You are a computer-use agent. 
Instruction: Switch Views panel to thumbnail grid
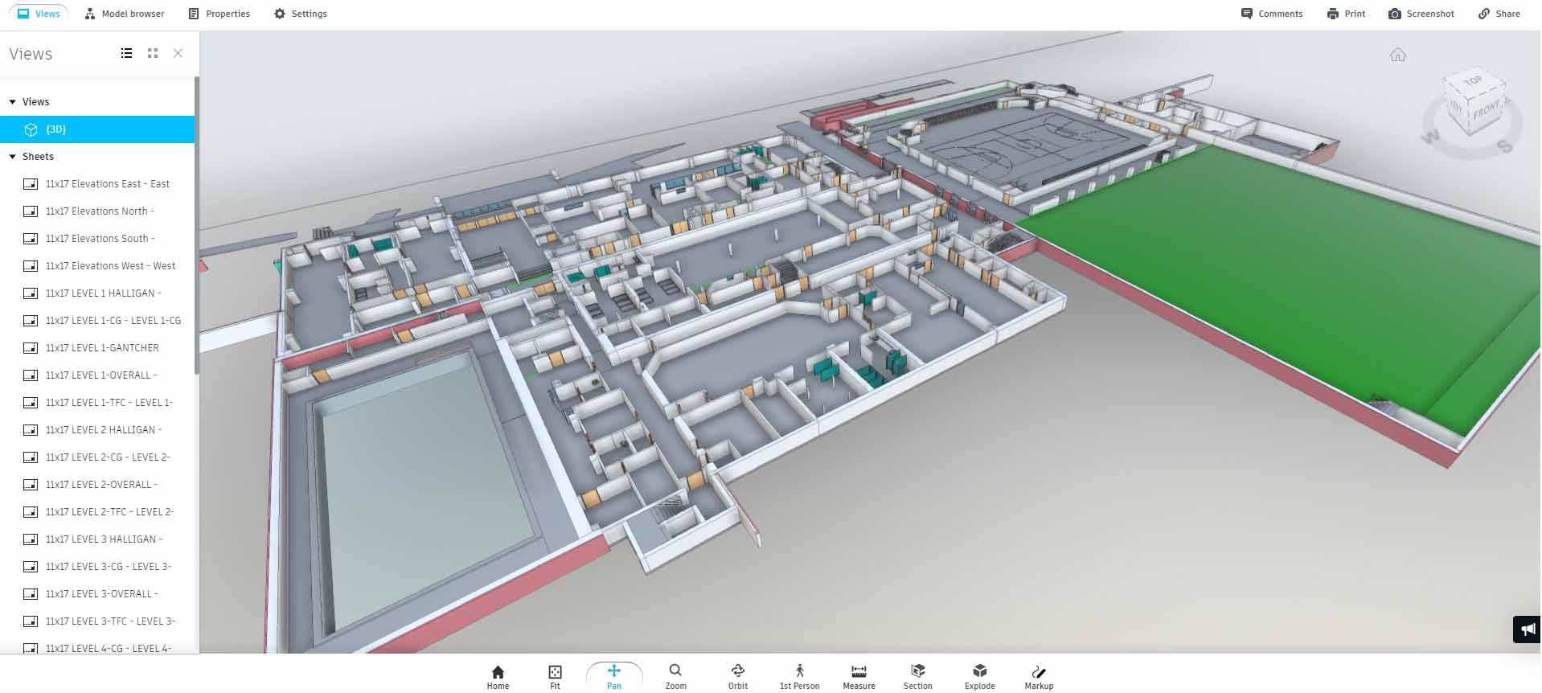tap(153, 53)
